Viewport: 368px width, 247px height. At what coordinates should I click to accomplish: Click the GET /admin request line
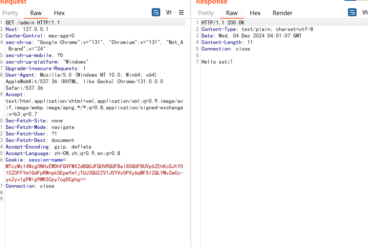point(33,23)
